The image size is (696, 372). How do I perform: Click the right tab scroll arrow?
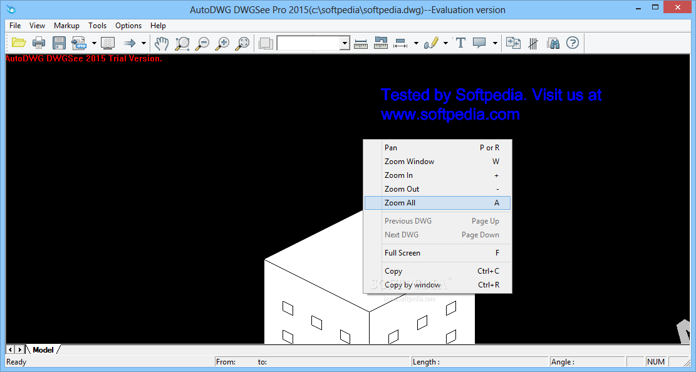19,350
